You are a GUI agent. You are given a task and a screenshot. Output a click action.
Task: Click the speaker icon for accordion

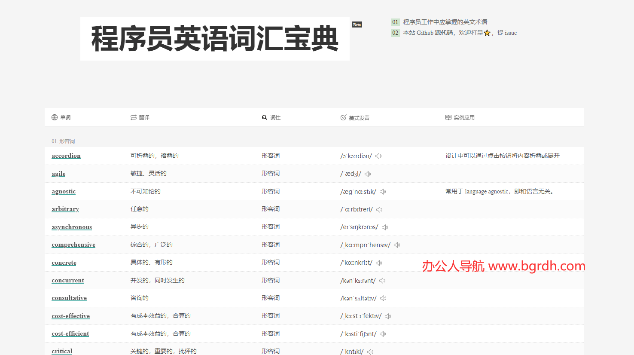tap(378, 156)
